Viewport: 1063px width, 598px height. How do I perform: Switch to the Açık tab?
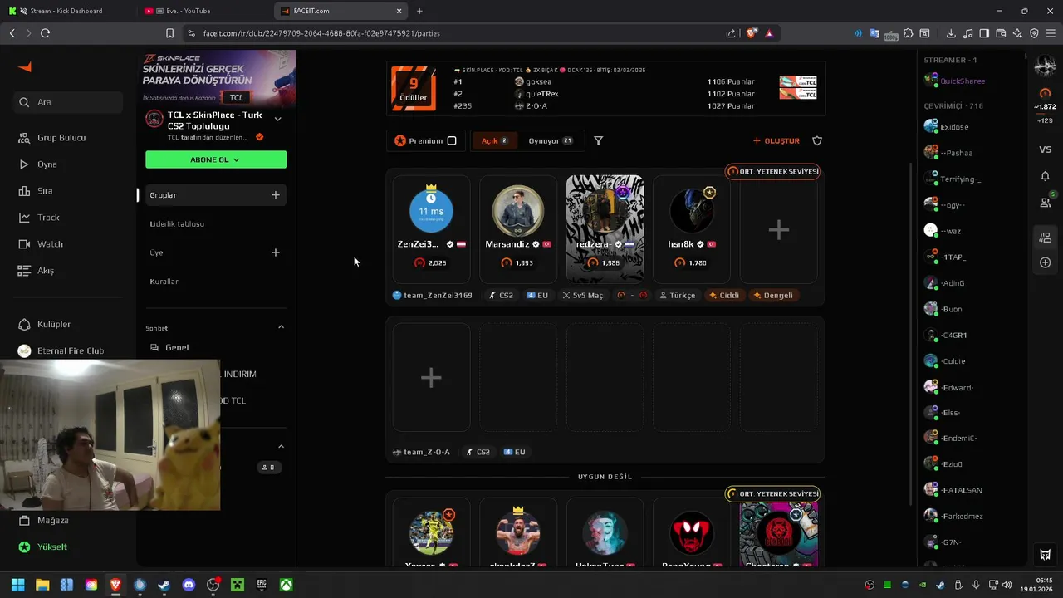click(494, 141)
